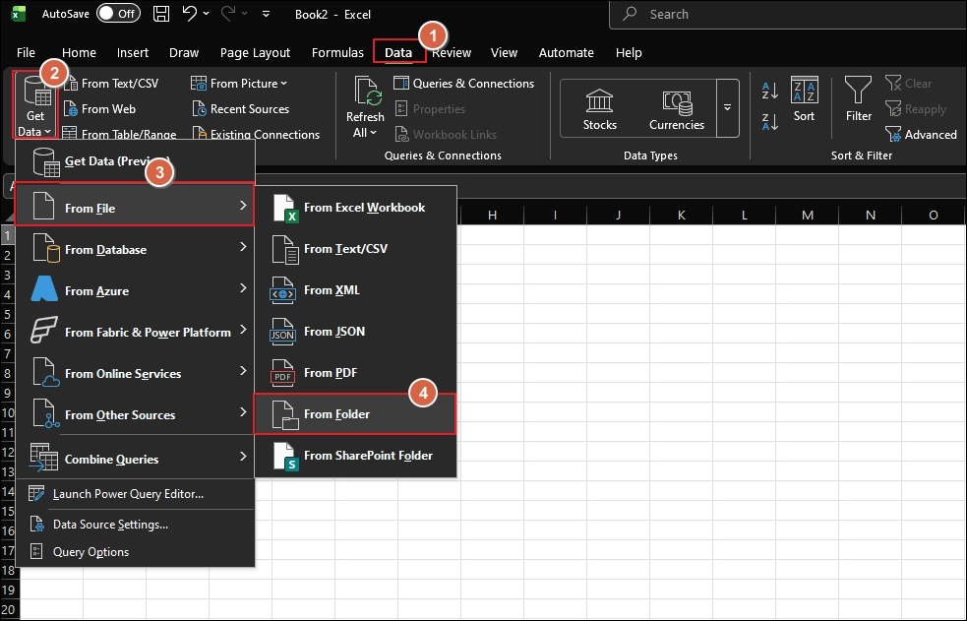967x621 pixels.
Task: Click Queries & Connections button
Action: [x=463, y=84]
